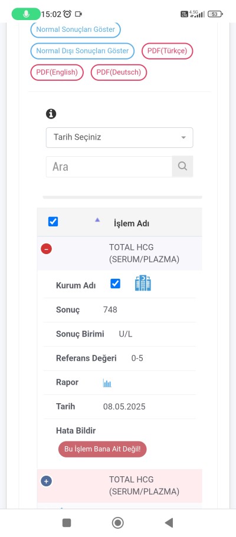The image size is (236, 537).
Task: Tap the green microphone indicator
Action: tap(26, 14)
